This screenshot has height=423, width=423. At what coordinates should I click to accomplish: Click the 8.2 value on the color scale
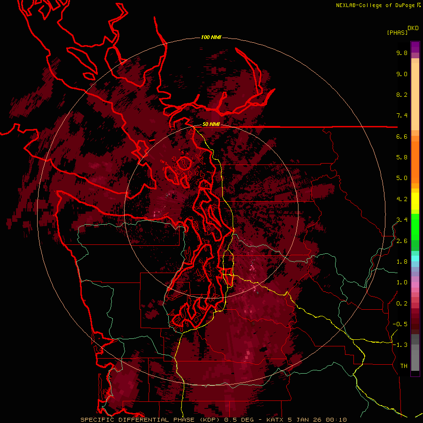[x=402, y=94]
